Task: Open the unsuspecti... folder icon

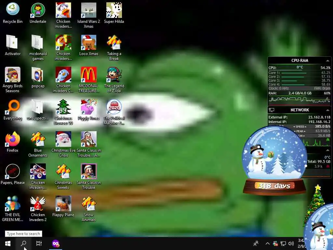Action: pyautogui.click(x=38, y=110)
